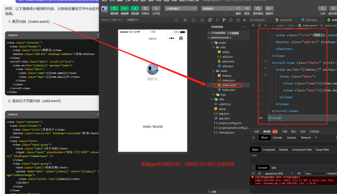The image size is (337, 194).
Task: Open .eslintrc.js in the file tree
Action: coord(225,104)
